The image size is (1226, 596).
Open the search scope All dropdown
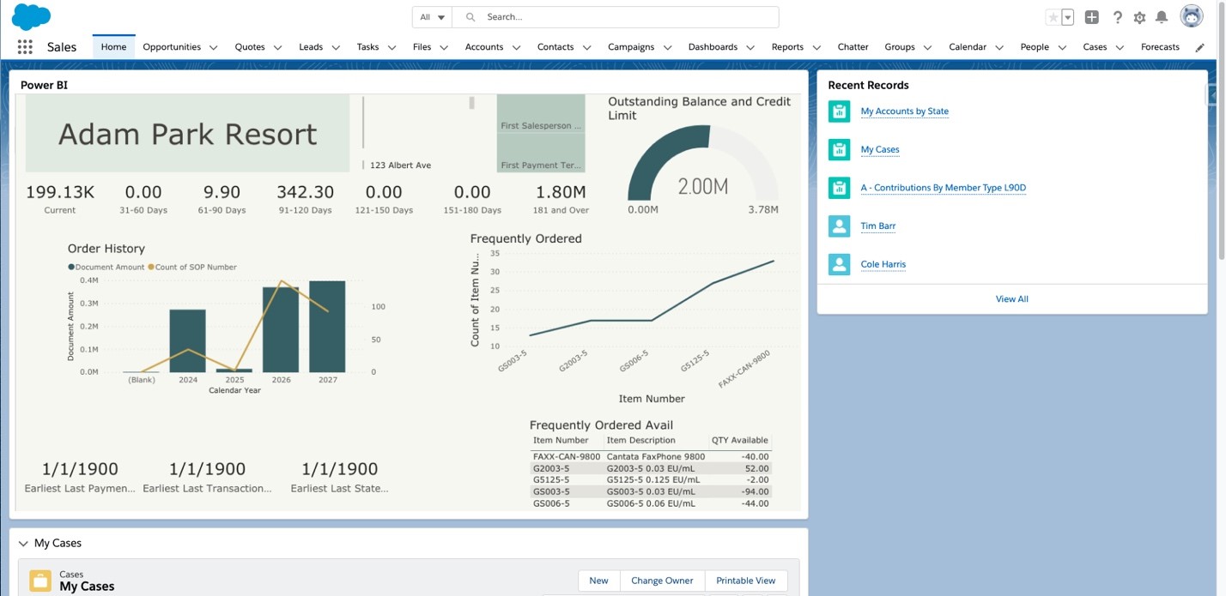(x=433, y=17)
